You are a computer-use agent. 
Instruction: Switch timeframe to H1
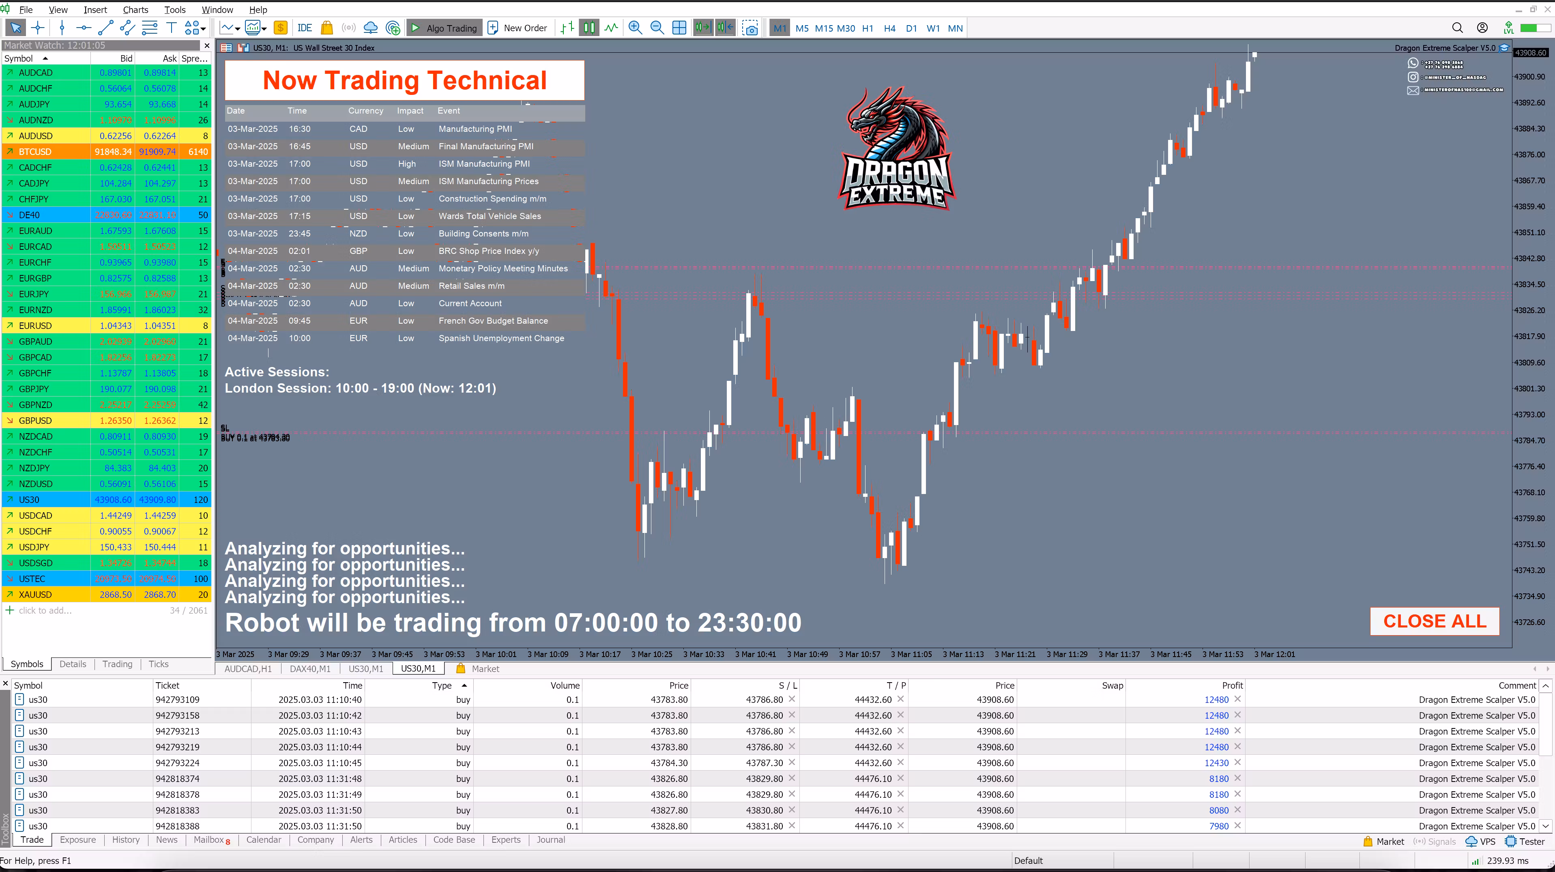[x=868, y=28]
